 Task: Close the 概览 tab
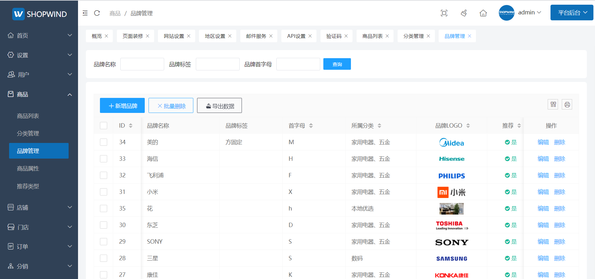[107, 36]
